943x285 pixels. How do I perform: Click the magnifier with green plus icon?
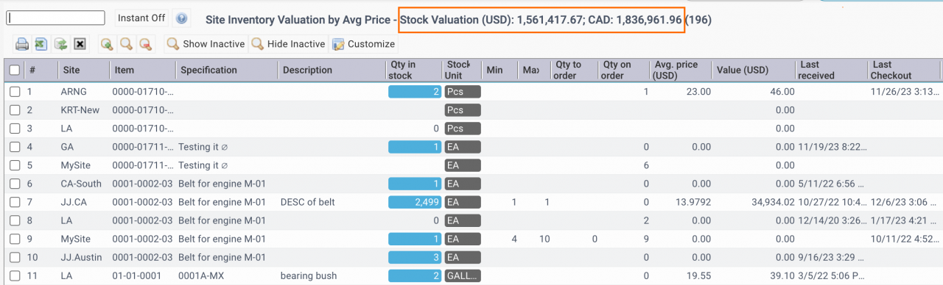point(108,44)
